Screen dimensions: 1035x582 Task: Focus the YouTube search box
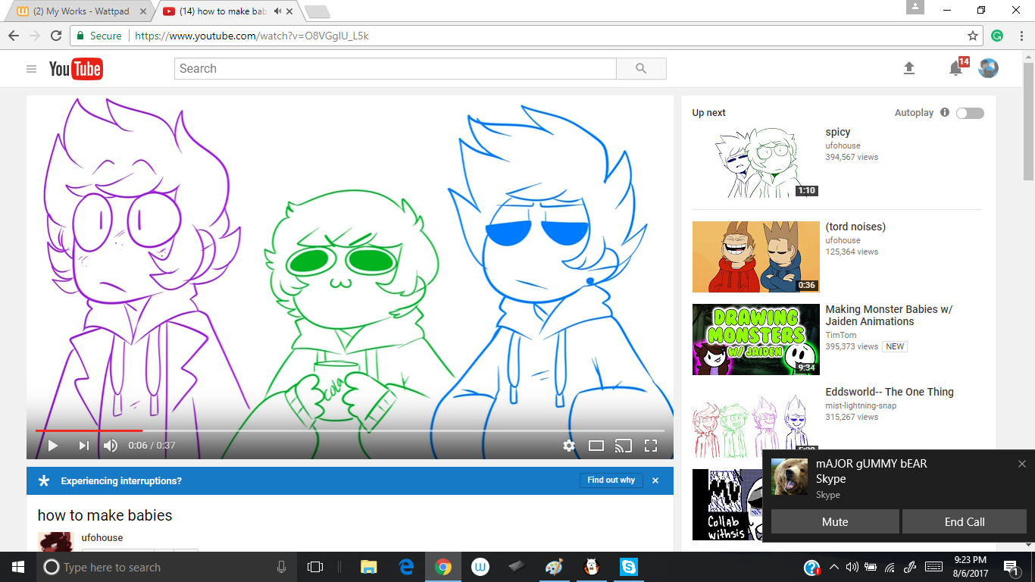pyautogui.click(x=396, y=68)
